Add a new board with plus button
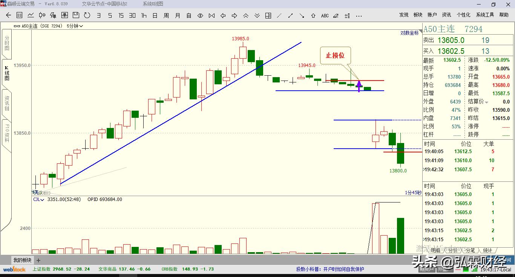 pyautogui.click(x=38, y=260)
